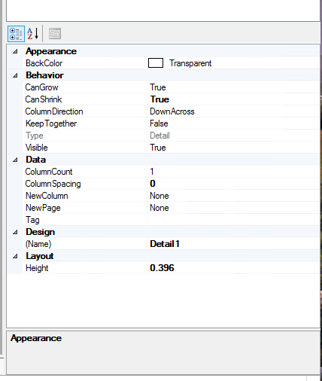Click the Design category header label
The width and height of the screenshot is (322, 381).
pos(40,232)
